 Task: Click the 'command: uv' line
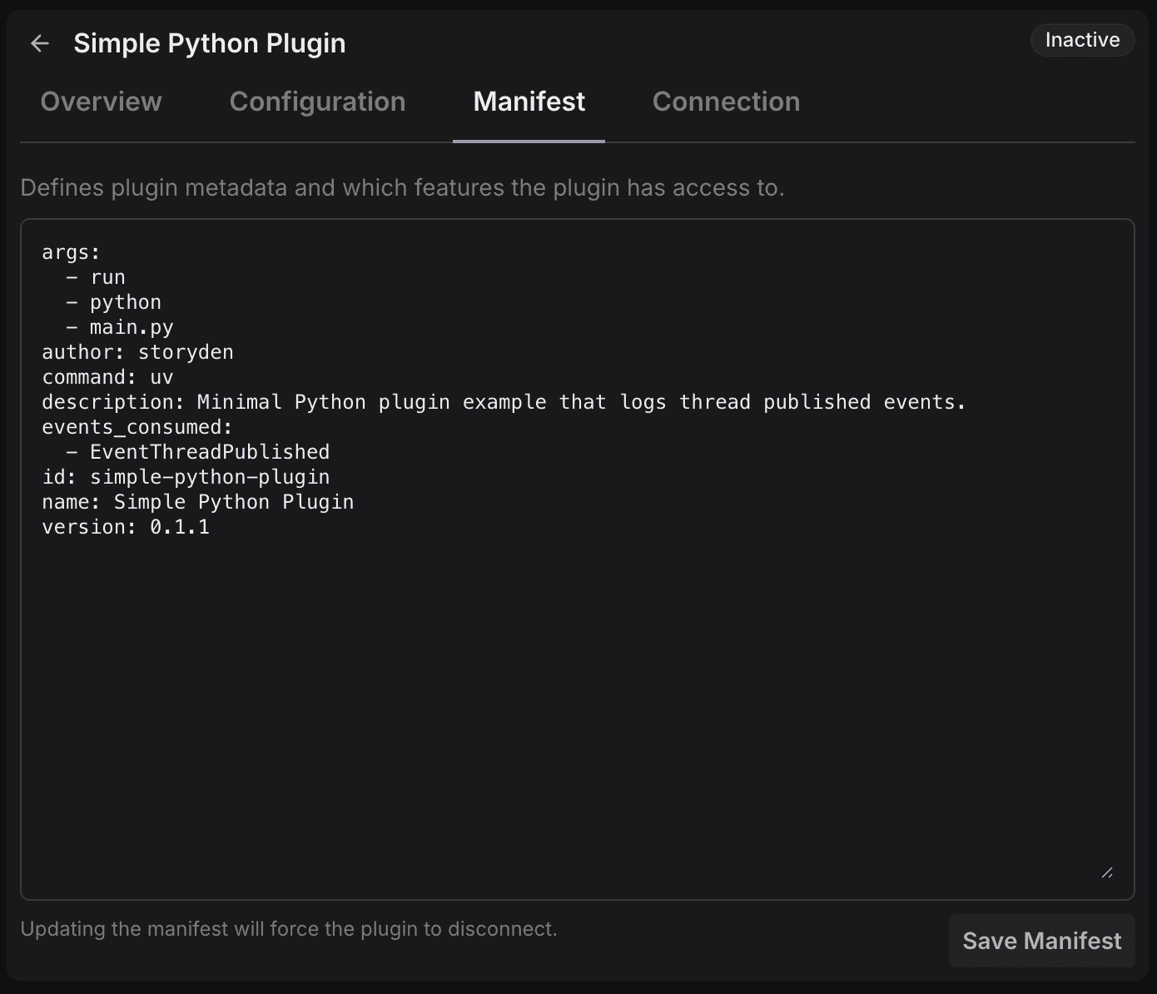(x=107, y=377)
